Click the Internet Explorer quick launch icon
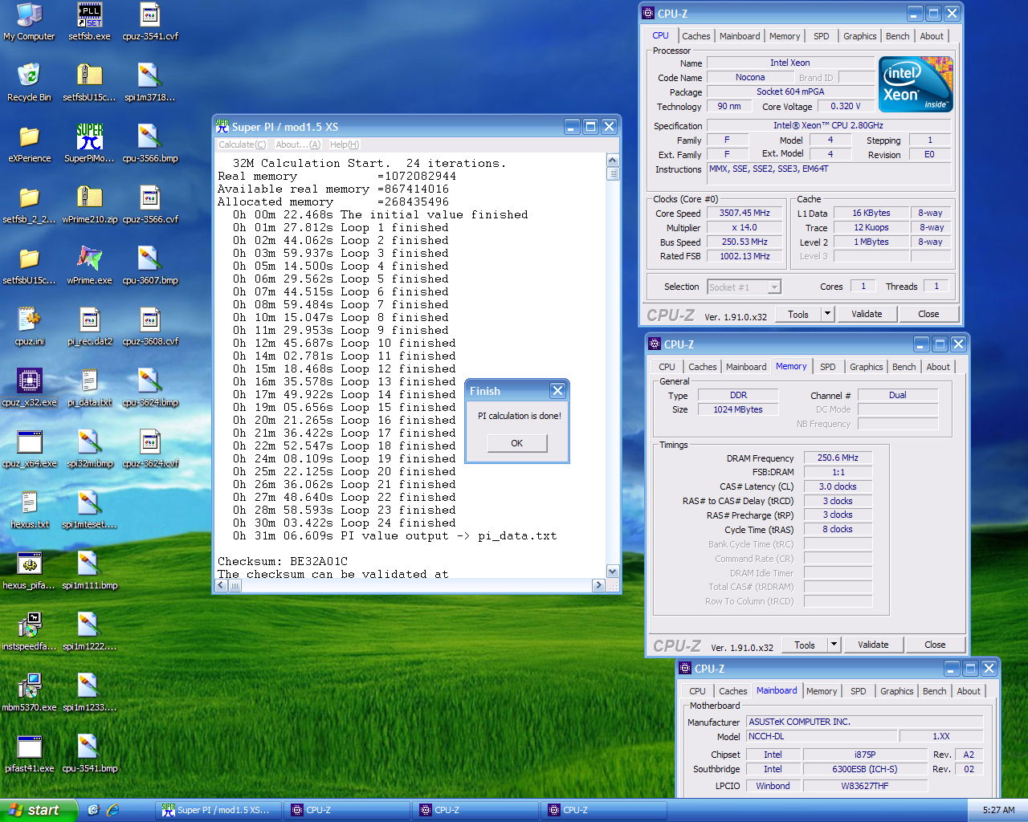1028x822 pixels. pyautogui.click(x=113, y=810)
